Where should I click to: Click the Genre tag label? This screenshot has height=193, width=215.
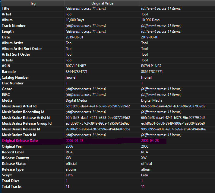7,89
